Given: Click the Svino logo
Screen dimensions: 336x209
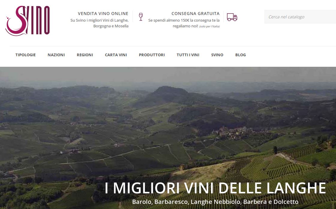Looking at the screenshot, I should (28, 21).
